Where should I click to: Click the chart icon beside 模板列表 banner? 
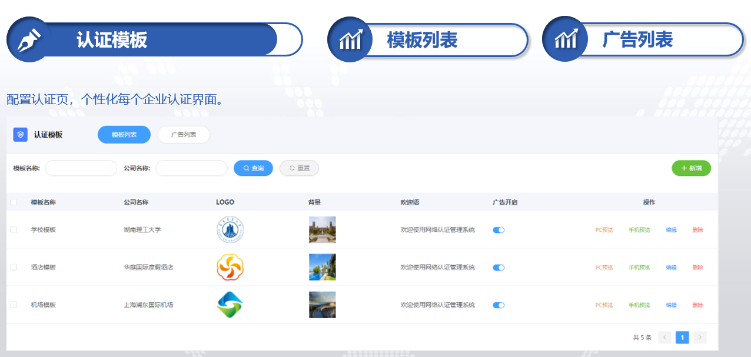(350, 39)
